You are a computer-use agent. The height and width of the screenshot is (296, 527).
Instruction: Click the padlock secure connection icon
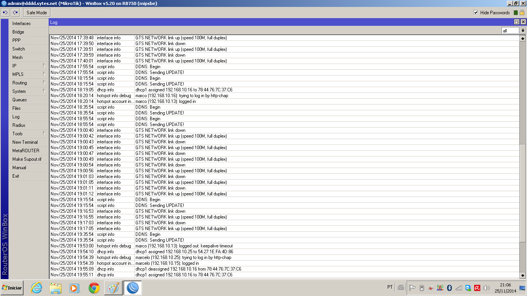tap(522, 13)
